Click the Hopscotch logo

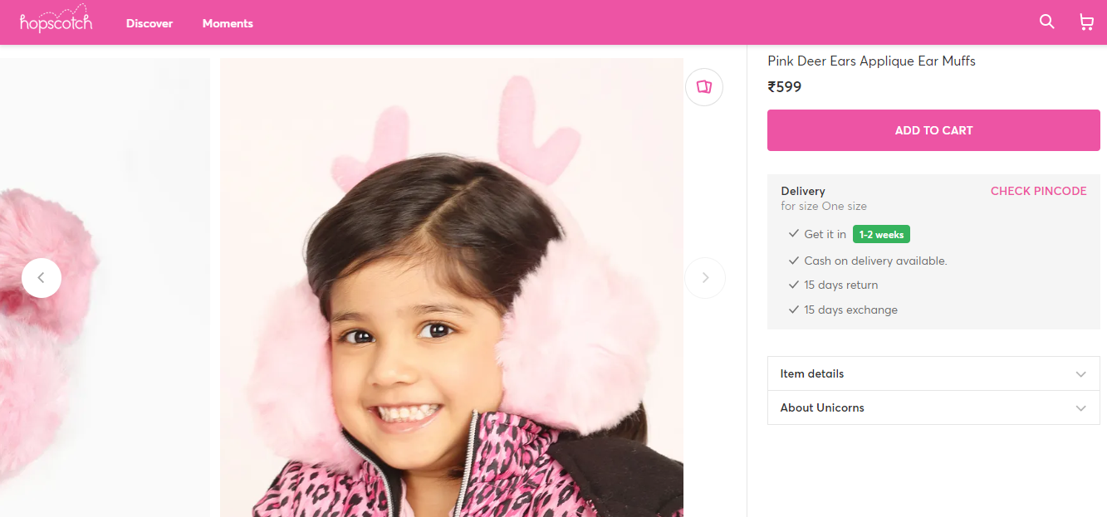[56, 22]
